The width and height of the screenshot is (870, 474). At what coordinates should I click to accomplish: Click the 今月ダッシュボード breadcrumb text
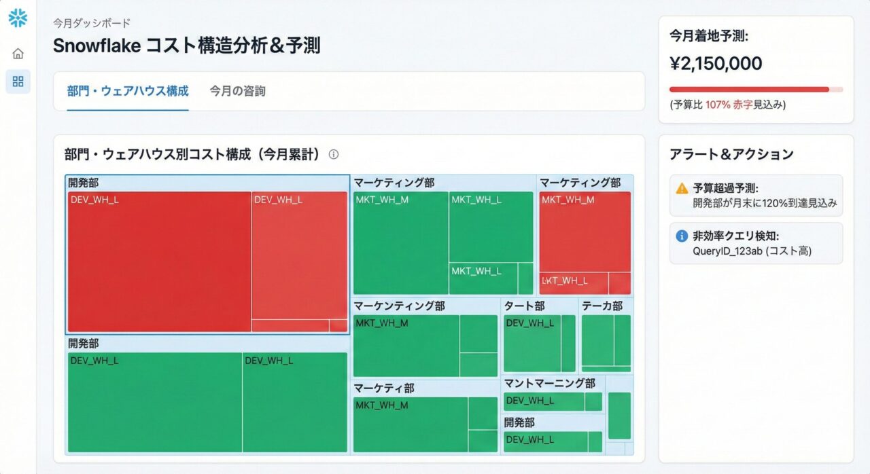click(92, 22)
